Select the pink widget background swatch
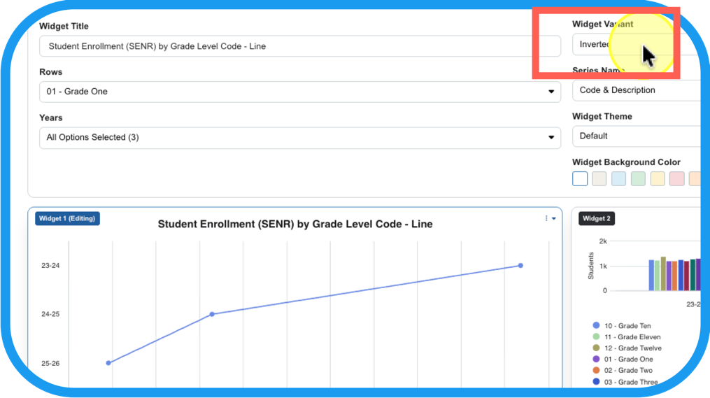 [676, 179]
